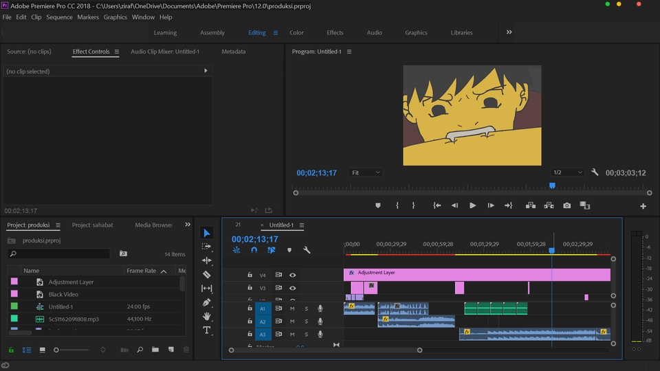Open the Markers menu

click(88, 17)
